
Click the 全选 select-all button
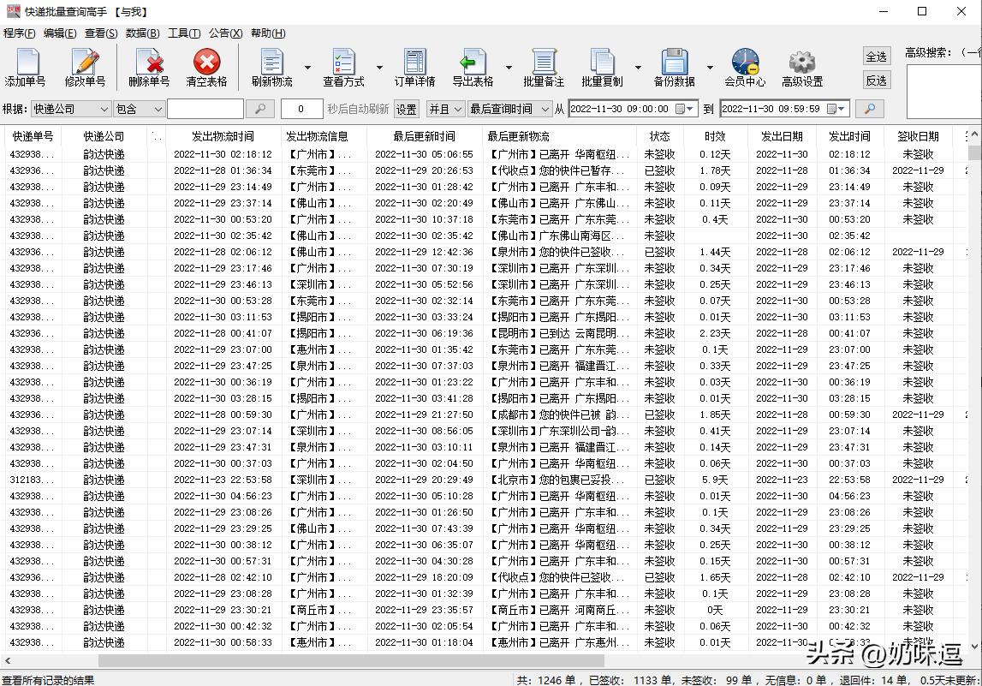876,57
